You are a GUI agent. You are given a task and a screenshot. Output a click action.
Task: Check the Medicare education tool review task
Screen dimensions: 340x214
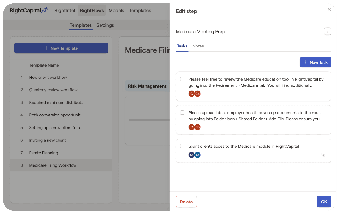tap(182, 79)
